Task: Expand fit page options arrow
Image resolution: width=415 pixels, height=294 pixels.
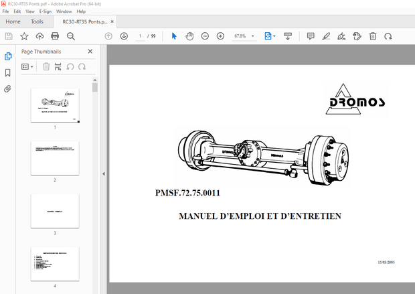Action: pyautogui.click(x=274, y=36)
